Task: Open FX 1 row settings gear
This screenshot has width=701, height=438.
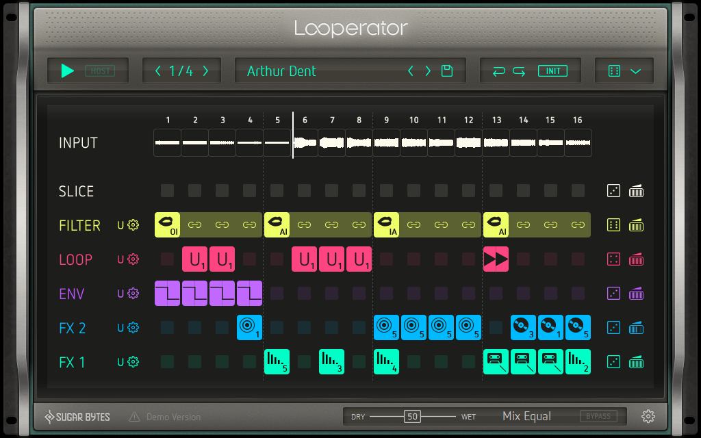Action: [x=133, y=362]
